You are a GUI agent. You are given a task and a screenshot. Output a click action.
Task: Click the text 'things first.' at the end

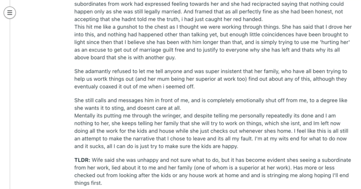(x=88, y=183)
